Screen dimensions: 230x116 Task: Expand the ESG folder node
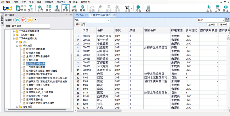pos(17,42)
